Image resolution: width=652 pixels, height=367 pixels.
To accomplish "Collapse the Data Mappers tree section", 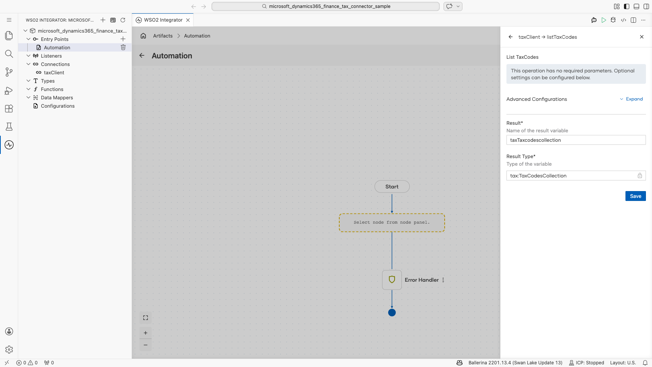I will [28, 97].
